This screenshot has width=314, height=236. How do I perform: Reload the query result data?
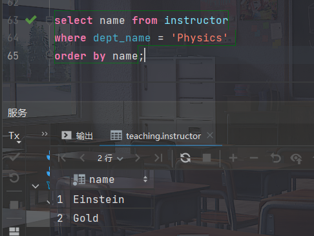point(185,158)
